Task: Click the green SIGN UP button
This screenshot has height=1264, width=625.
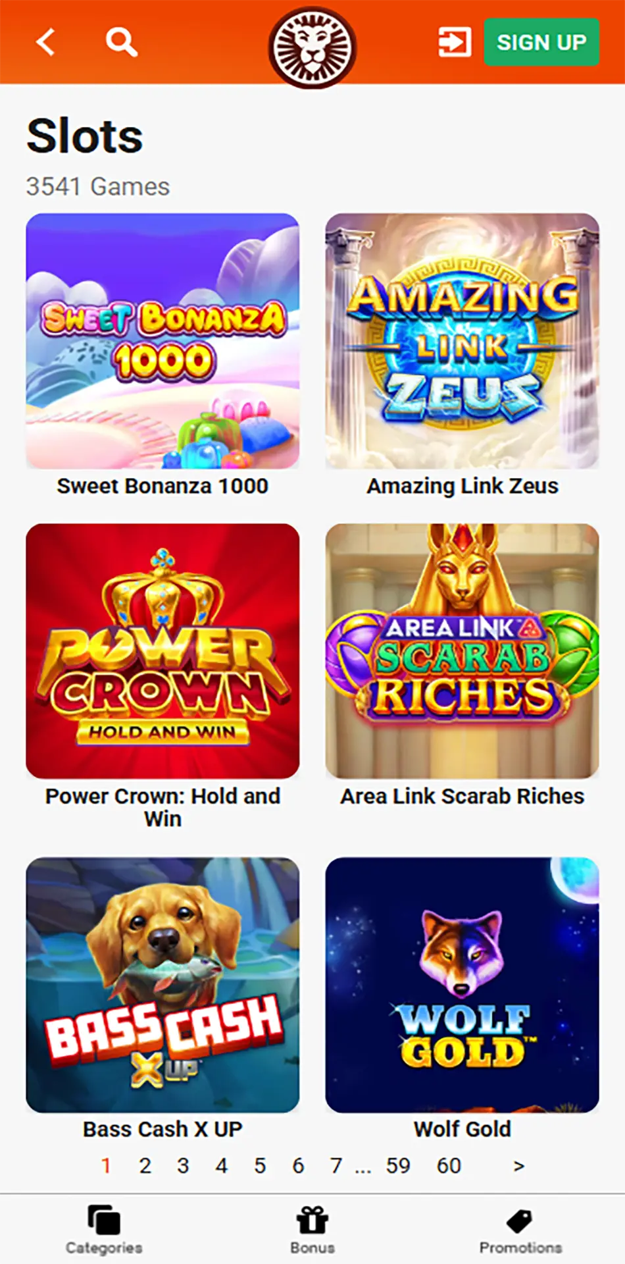Action: click(541, 42)
